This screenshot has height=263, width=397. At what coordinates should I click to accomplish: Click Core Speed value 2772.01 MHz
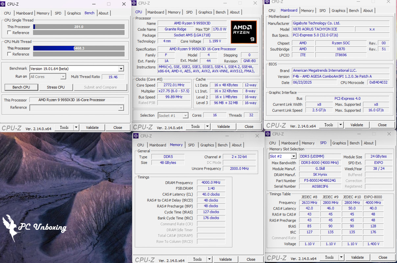(174, 85)
